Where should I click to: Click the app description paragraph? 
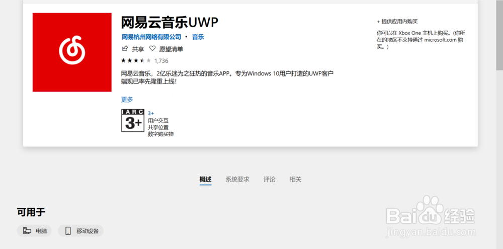pos(227,77)
